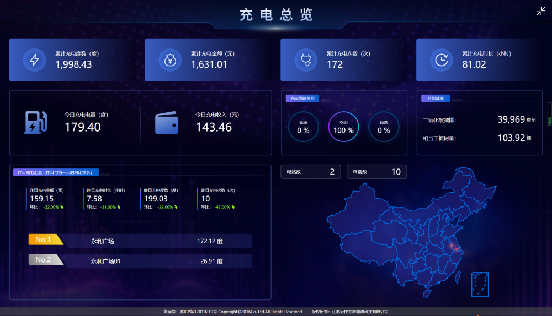552x316 pixels.
Task: Click the clock icon for cumulative charging duration
Action: coord(442,60)
